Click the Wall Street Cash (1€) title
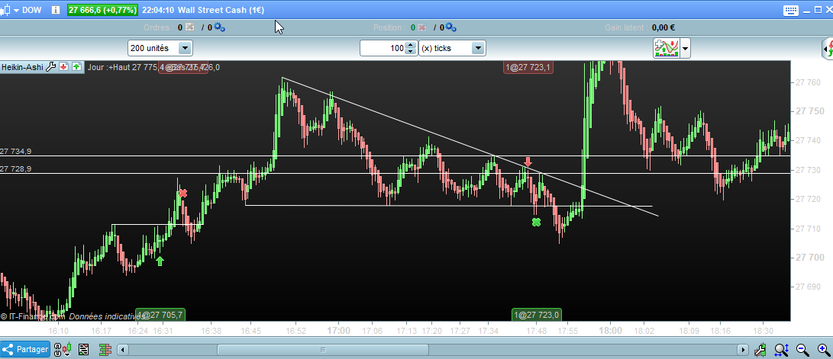This screenshot has height=359, width=833. (221, 10)
